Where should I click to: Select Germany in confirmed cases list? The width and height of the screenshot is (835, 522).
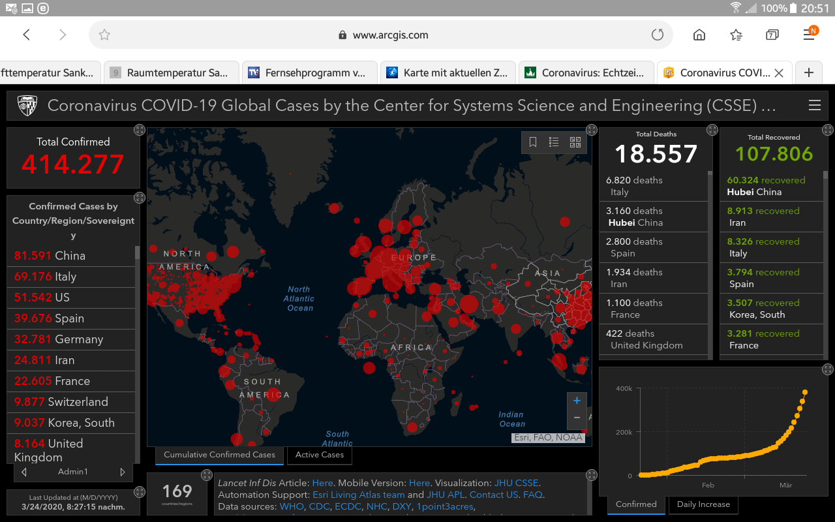point(71,339)
